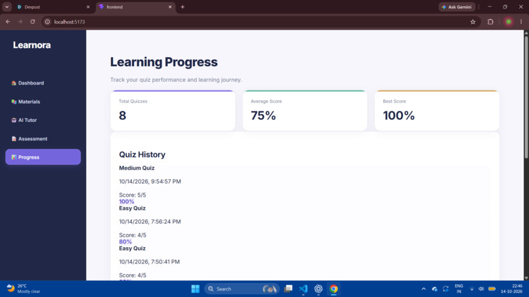Click the Average Score 75% card
The height and width of the screenshot is (297, 529).
coord(305,110)
